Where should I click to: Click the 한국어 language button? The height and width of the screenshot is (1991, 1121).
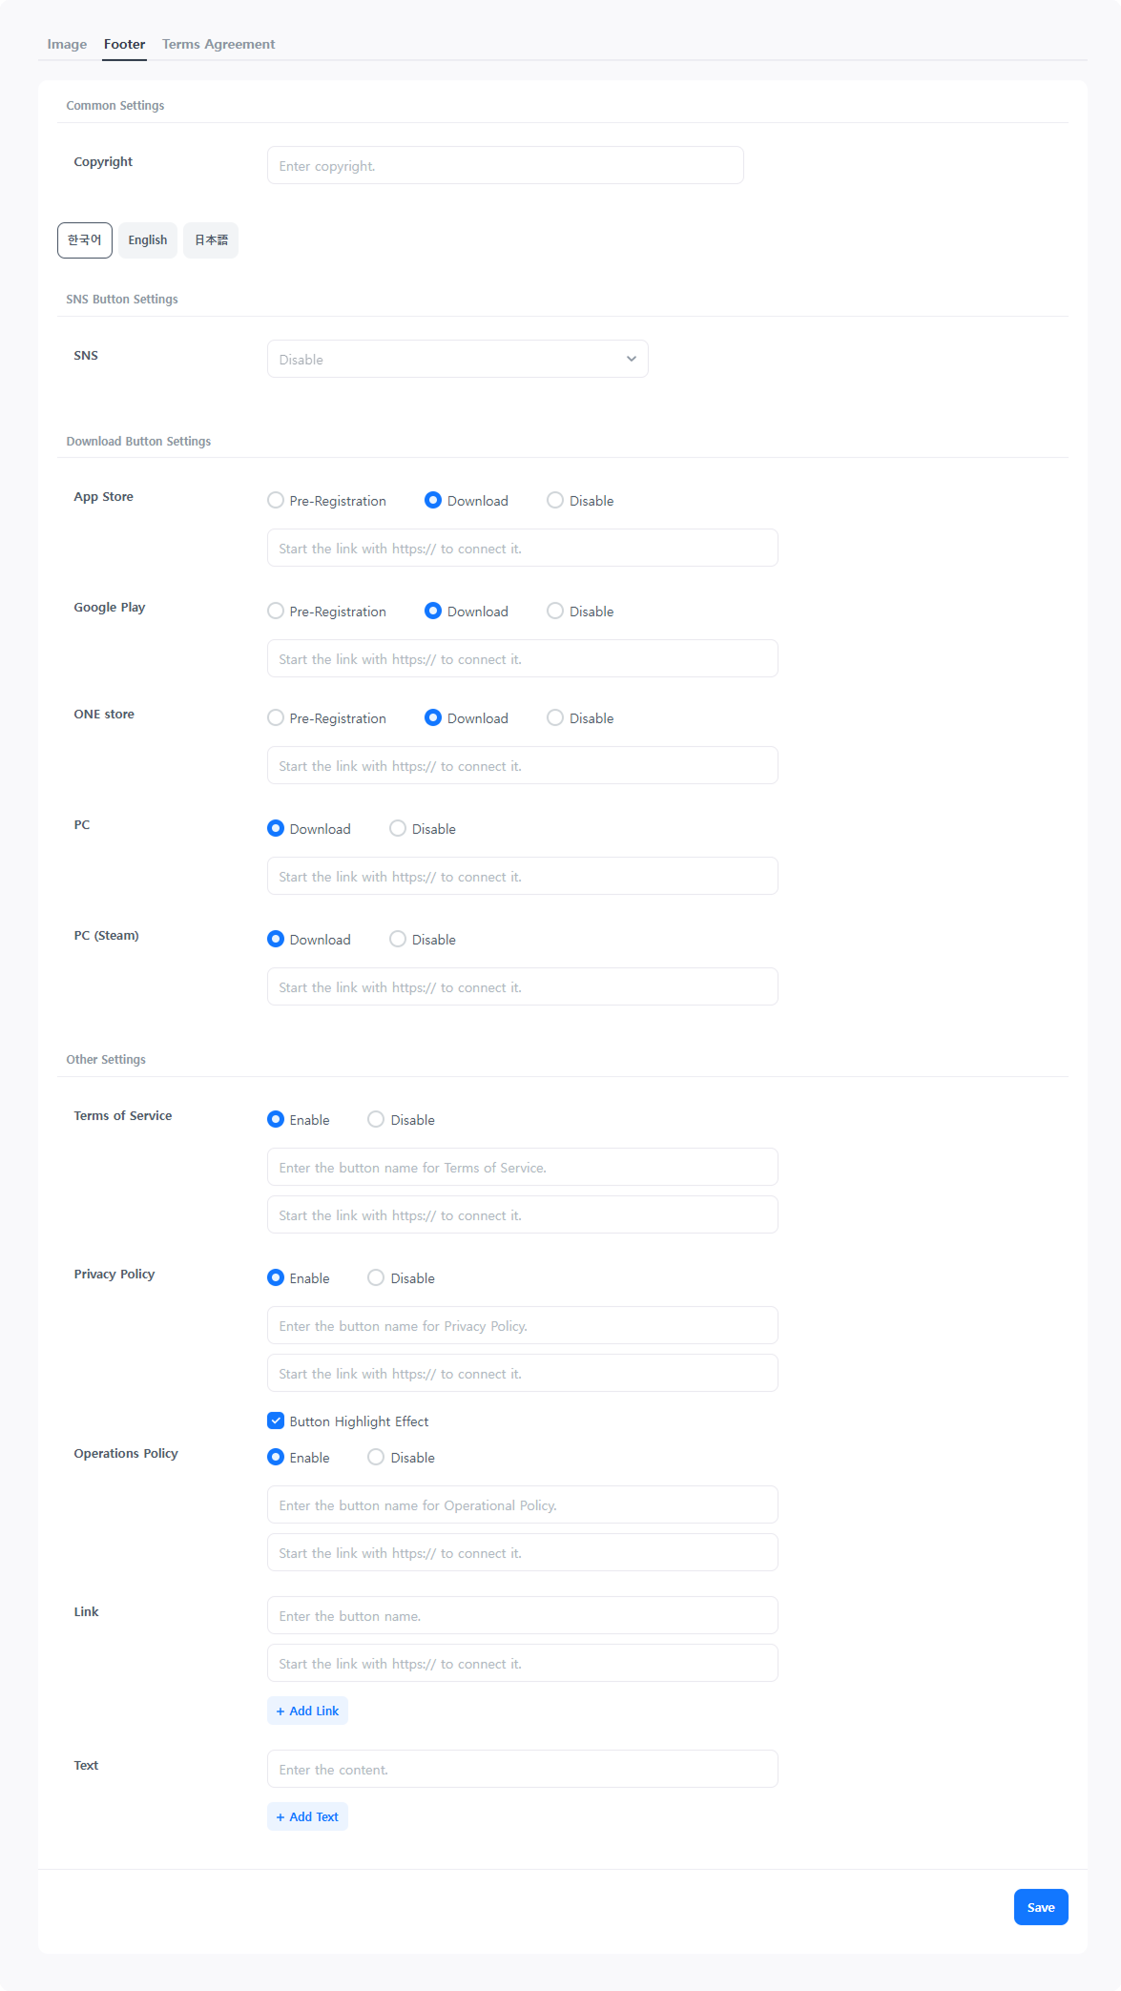85,240
